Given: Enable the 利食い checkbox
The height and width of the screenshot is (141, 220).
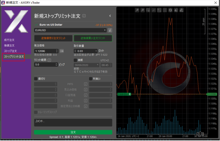Looking at the screenshot, I should (x=91, y=79).
